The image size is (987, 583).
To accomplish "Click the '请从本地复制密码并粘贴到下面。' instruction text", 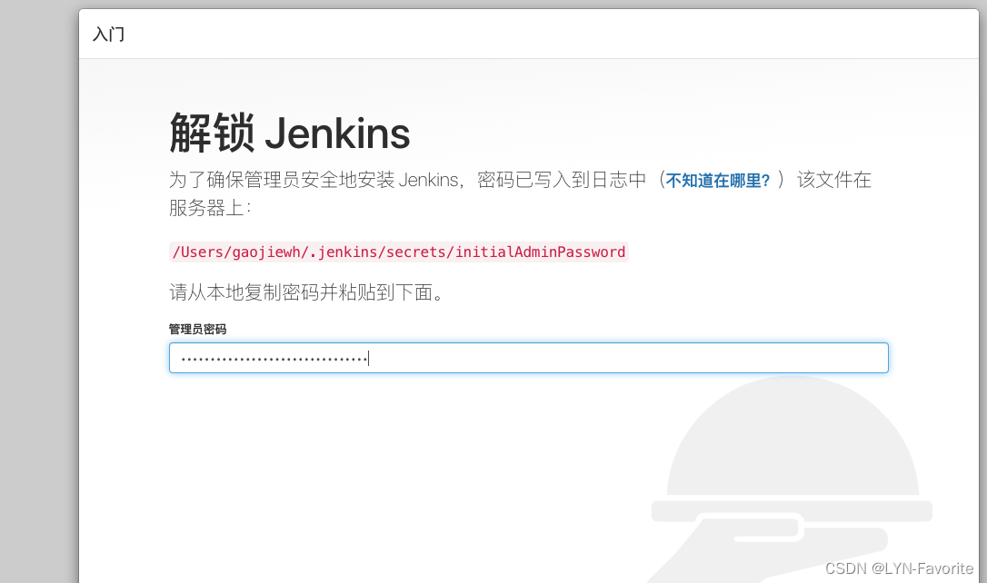I will pos(306,291).
